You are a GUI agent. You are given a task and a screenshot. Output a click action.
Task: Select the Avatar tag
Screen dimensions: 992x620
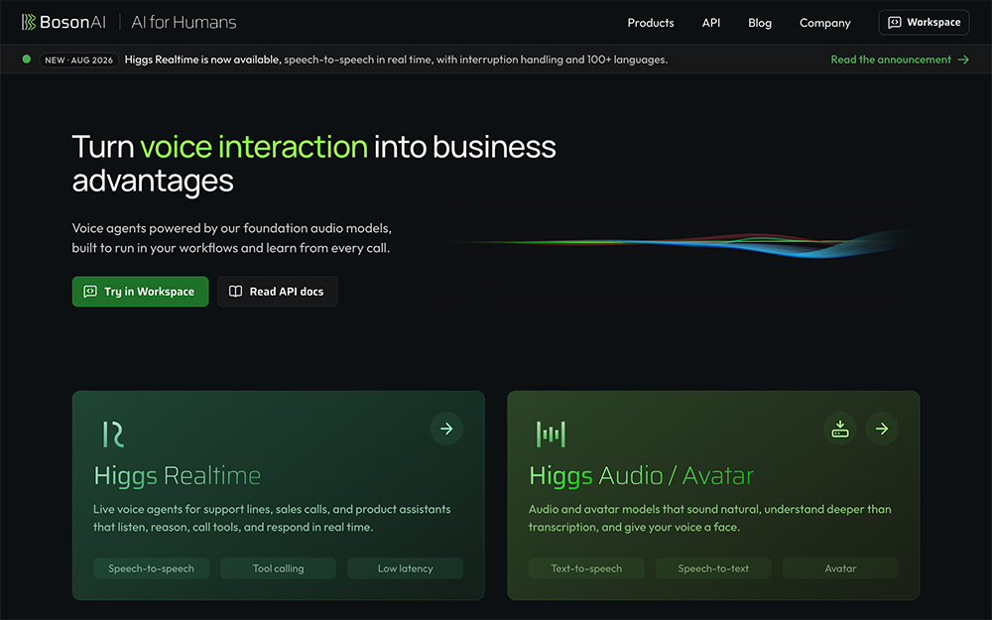tap(841, 568)
